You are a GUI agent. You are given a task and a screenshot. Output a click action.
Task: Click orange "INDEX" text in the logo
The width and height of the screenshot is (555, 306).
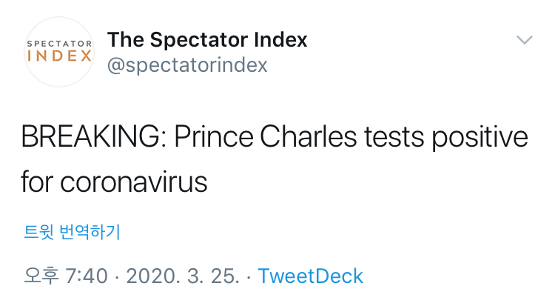(x=59, y=57)
